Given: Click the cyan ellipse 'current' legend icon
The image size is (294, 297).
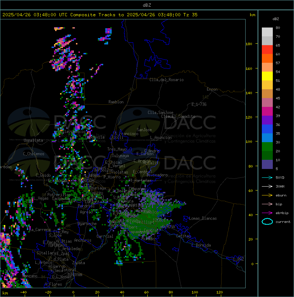Looking at the screenshot, I should (267, 222).
